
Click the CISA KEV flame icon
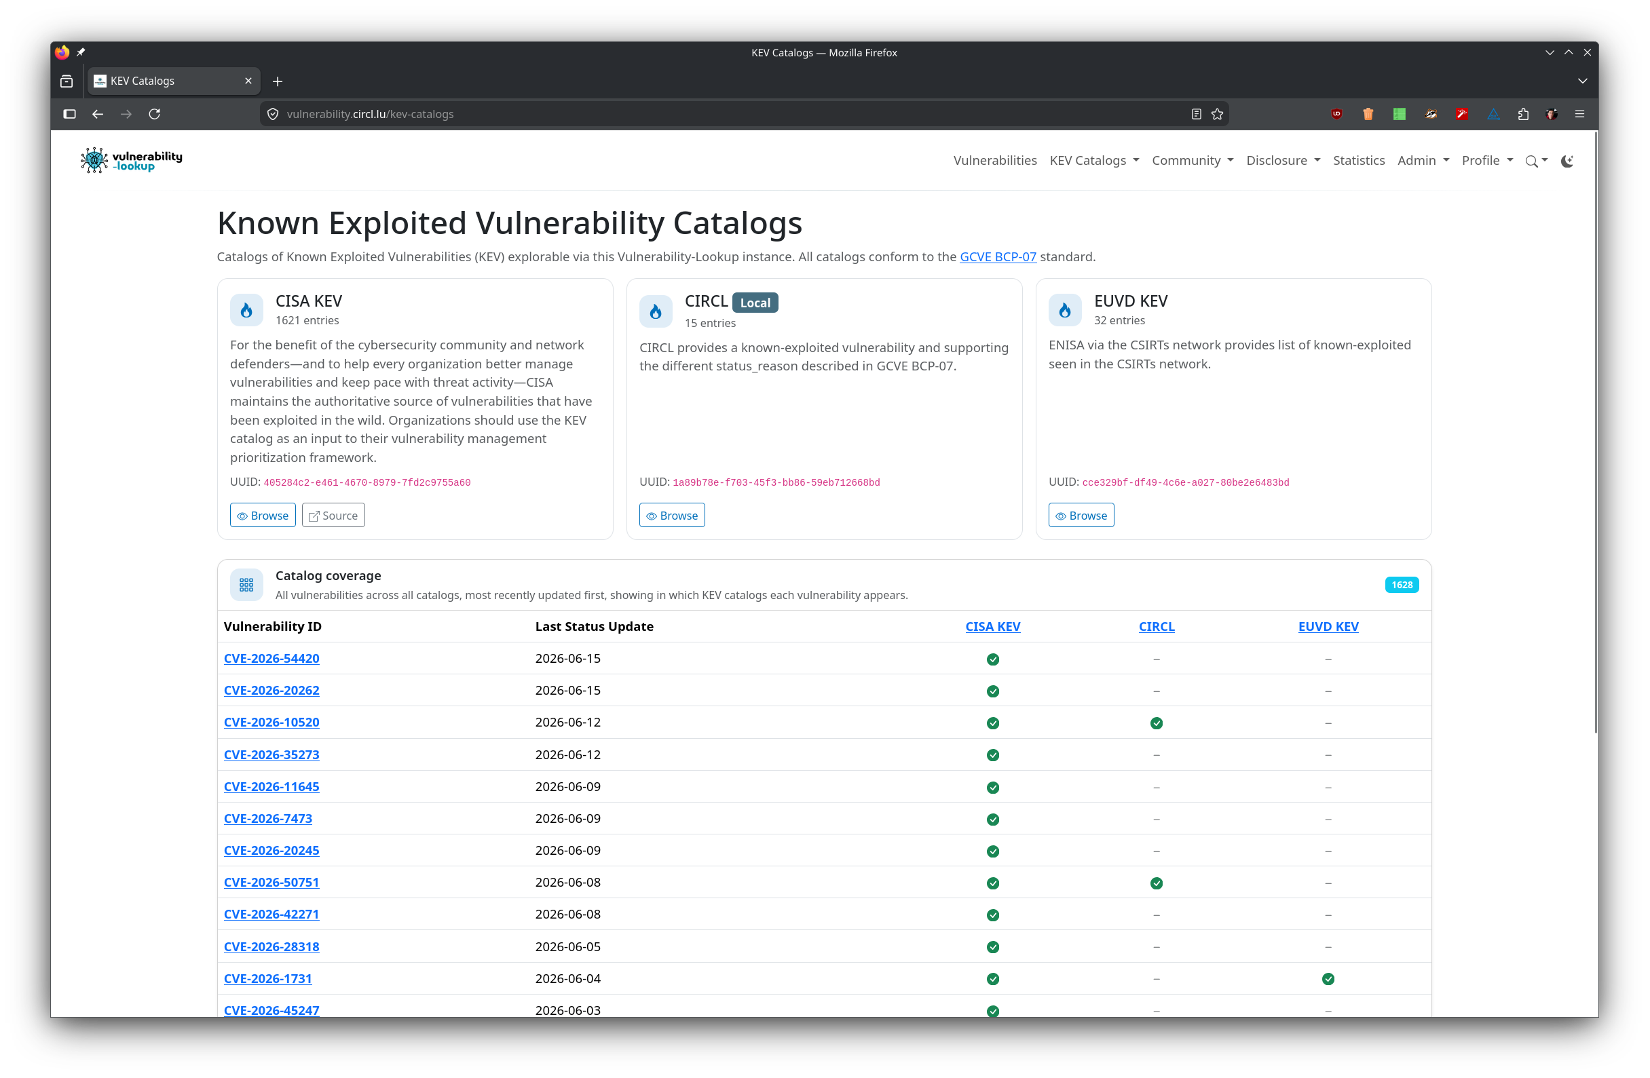coord(247,309)
